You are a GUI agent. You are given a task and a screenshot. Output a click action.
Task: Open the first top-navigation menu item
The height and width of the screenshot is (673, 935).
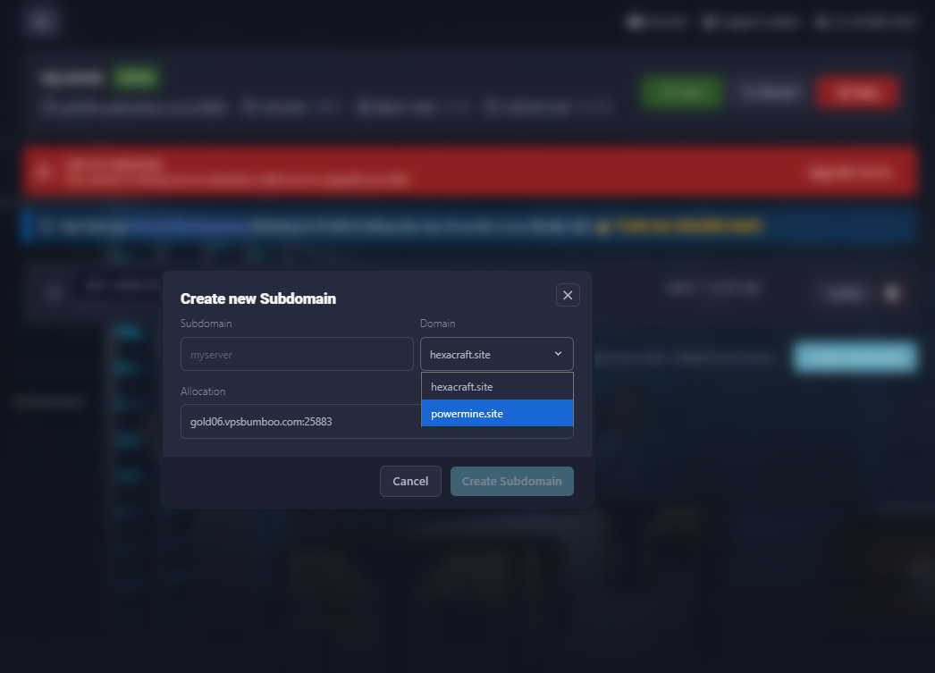pos(657,21)
